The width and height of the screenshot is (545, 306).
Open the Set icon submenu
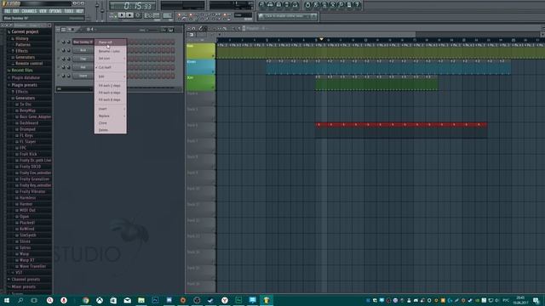[110, 59]
